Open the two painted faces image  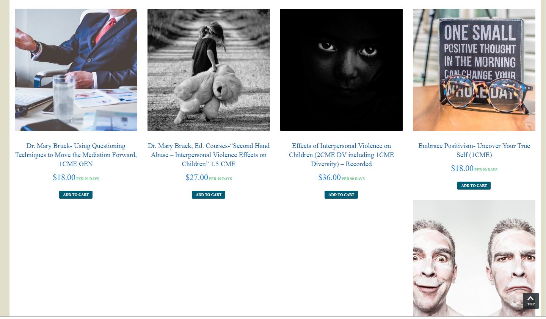(x=474, y=258)
